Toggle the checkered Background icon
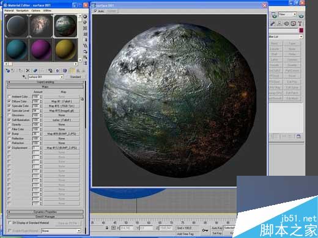The height and width of the screenshot is (238, 318). [85, 28]
